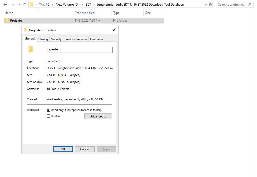Open Advanced attributes dialog

point(98,116)
